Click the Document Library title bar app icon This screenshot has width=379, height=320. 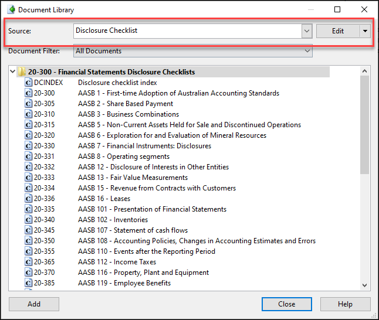click(11, 10)
